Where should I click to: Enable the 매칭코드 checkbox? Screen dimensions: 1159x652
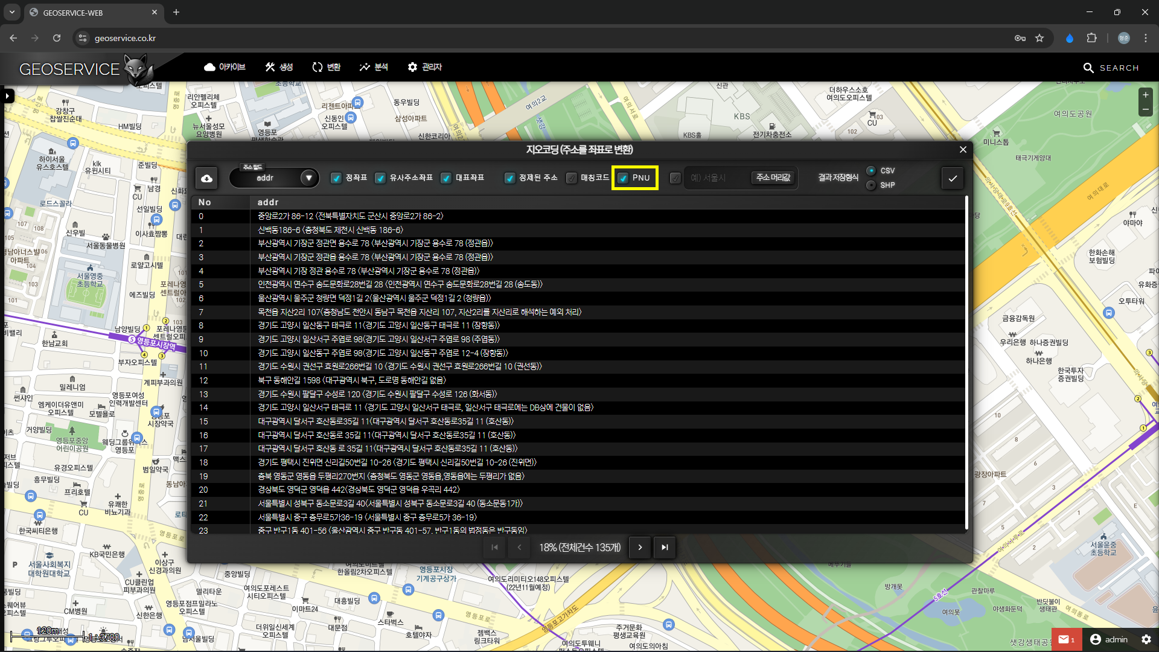click(x=572, y=178)
